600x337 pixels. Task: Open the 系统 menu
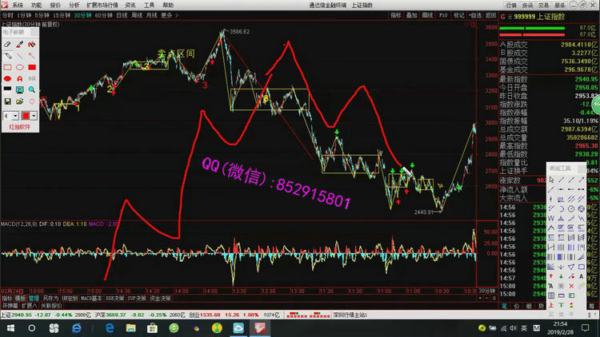point(17,5)
